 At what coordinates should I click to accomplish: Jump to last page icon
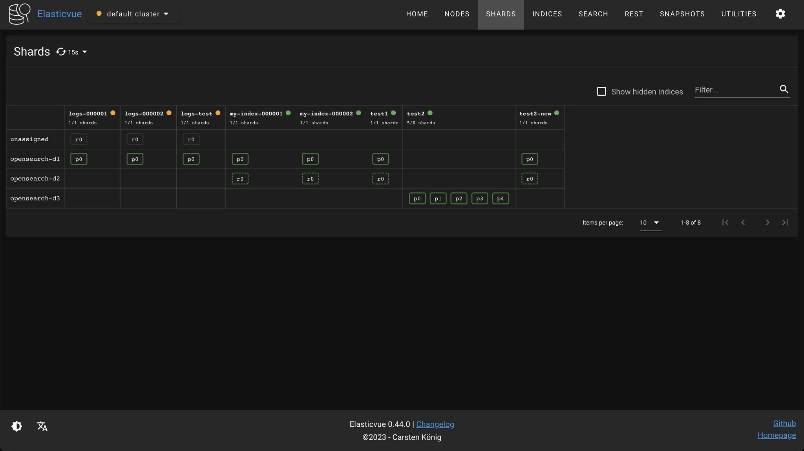pos(785,223)
